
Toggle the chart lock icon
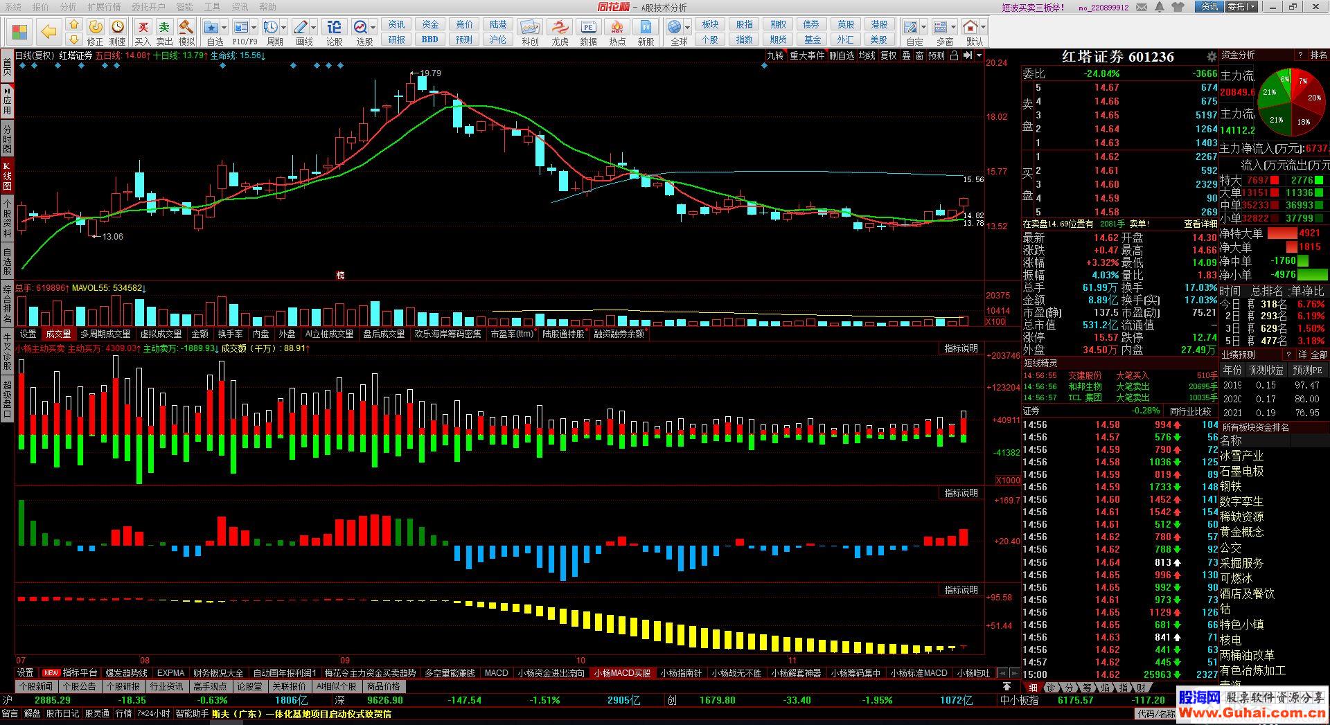click(x=954, y=55)
